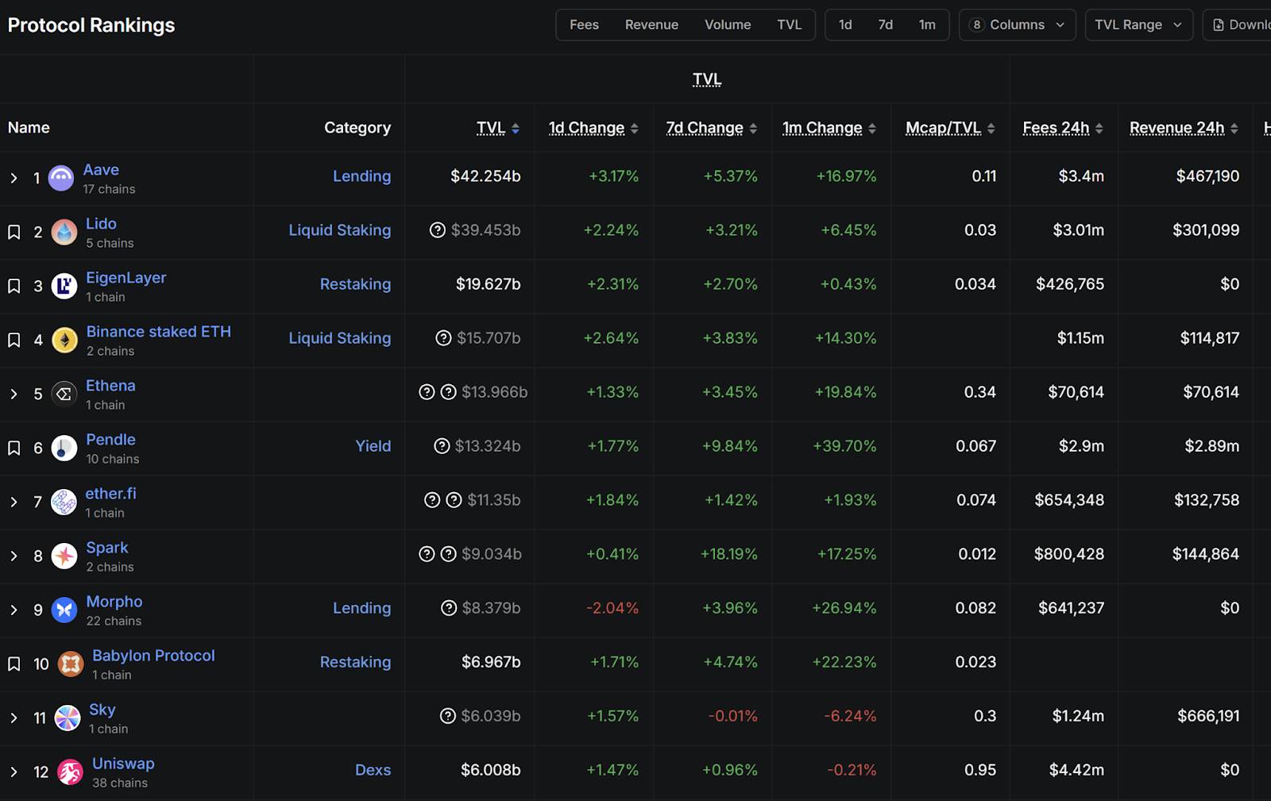Toggle bookmark on Babylon Protocol row
1271x801 pixels.
(x=14, y=664)
